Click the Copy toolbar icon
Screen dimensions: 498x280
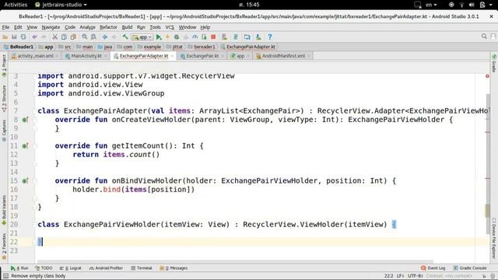click(x=64, y=37)
